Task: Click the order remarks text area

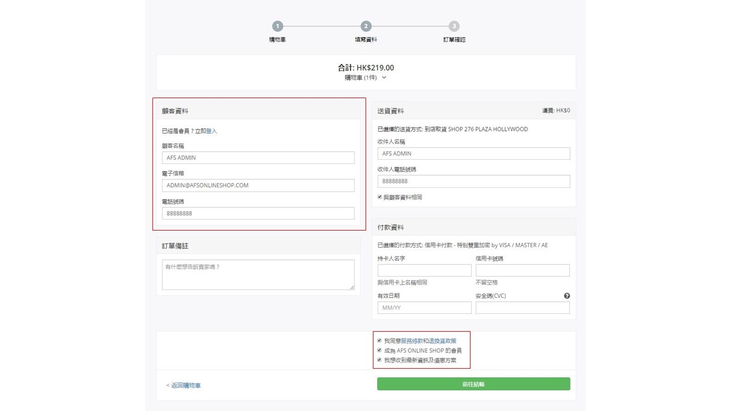Action: (258, 275)
